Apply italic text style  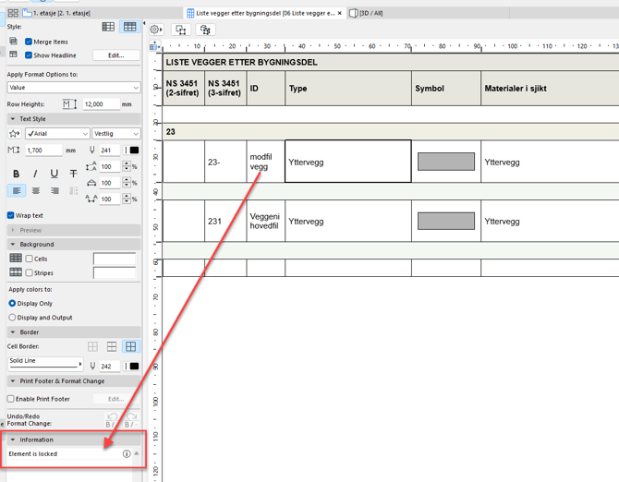tap(35, 174)
